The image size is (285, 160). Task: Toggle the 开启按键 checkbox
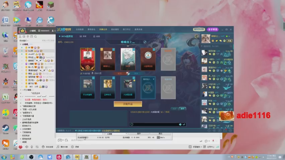pos(81,74)
